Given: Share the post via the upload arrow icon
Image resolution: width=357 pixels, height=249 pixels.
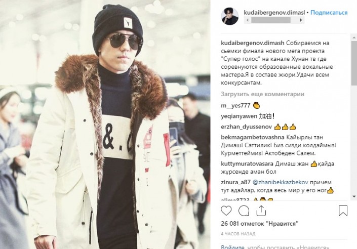Looking at the screenshot, I should [x=261, y=211].
